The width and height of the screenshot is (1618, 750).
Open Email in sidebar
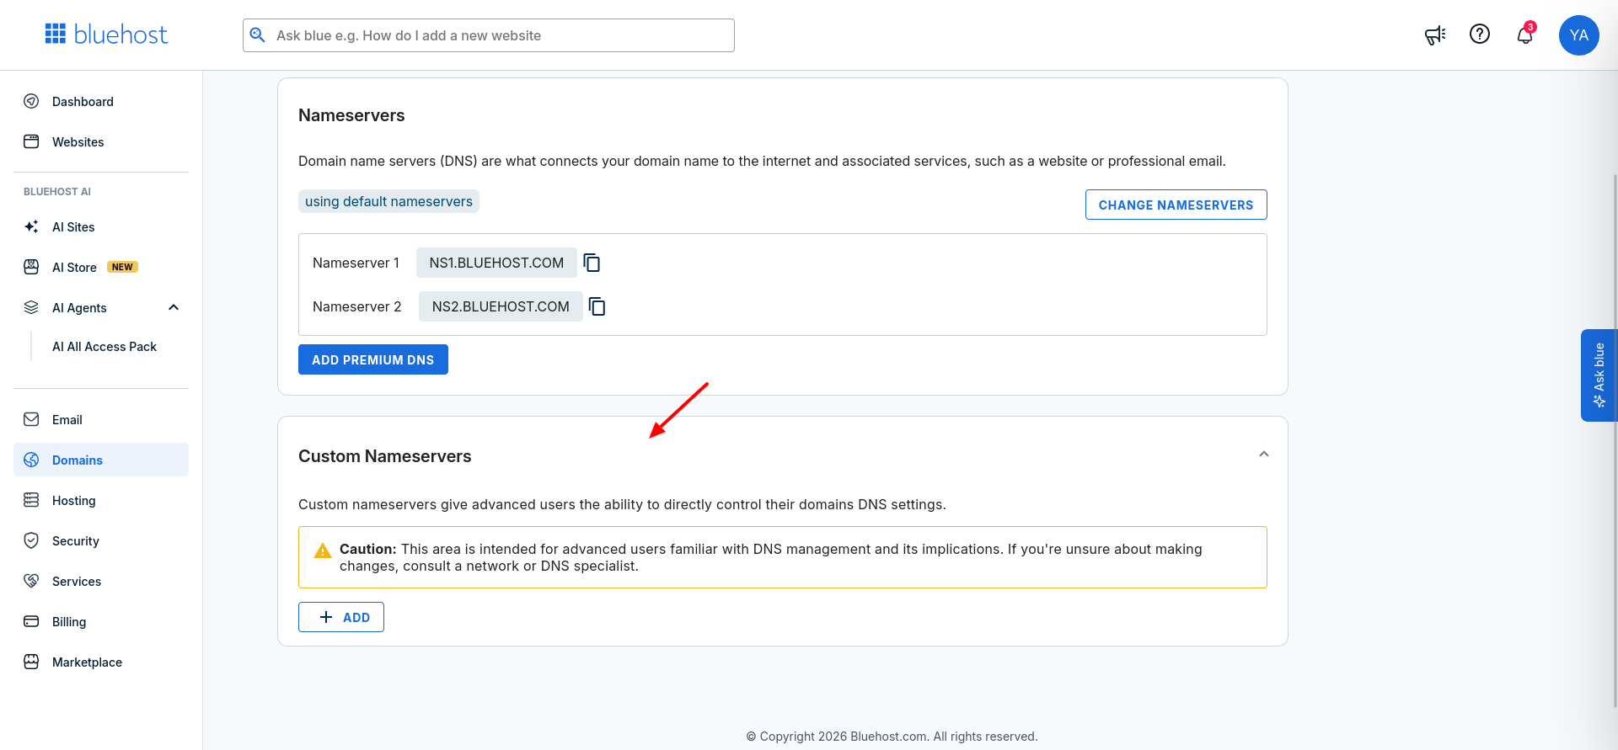pyautogui.click(x=67, y=420)
